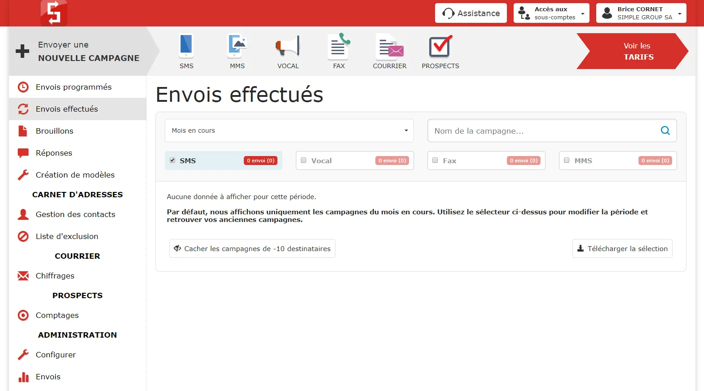Click the document icon beside Brouillons
Viewport: 704px width, 391px height.
coord(23,131)
